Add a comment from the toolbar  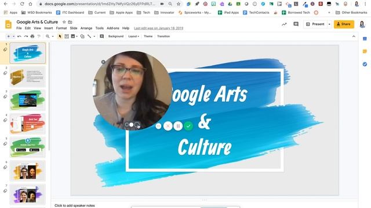click(102, 36)
